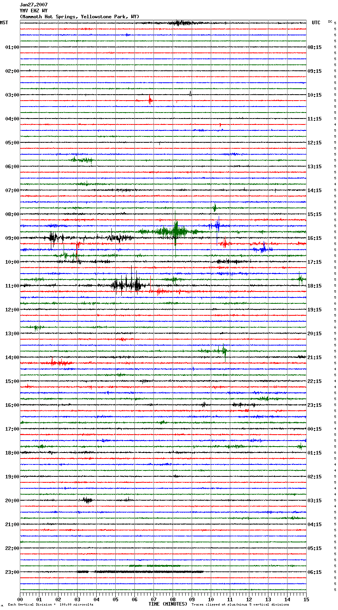Image resolution: width=338 pixels, height=610 pixels.
Task: Click the 16:15 UTC time label
Action: 315,238
